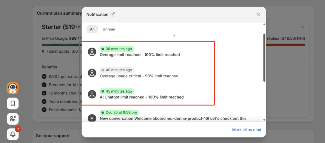Click avatar icon of Overage limit reached notification
The width and height of the screenshot is (325, 143).
point(92,52)
